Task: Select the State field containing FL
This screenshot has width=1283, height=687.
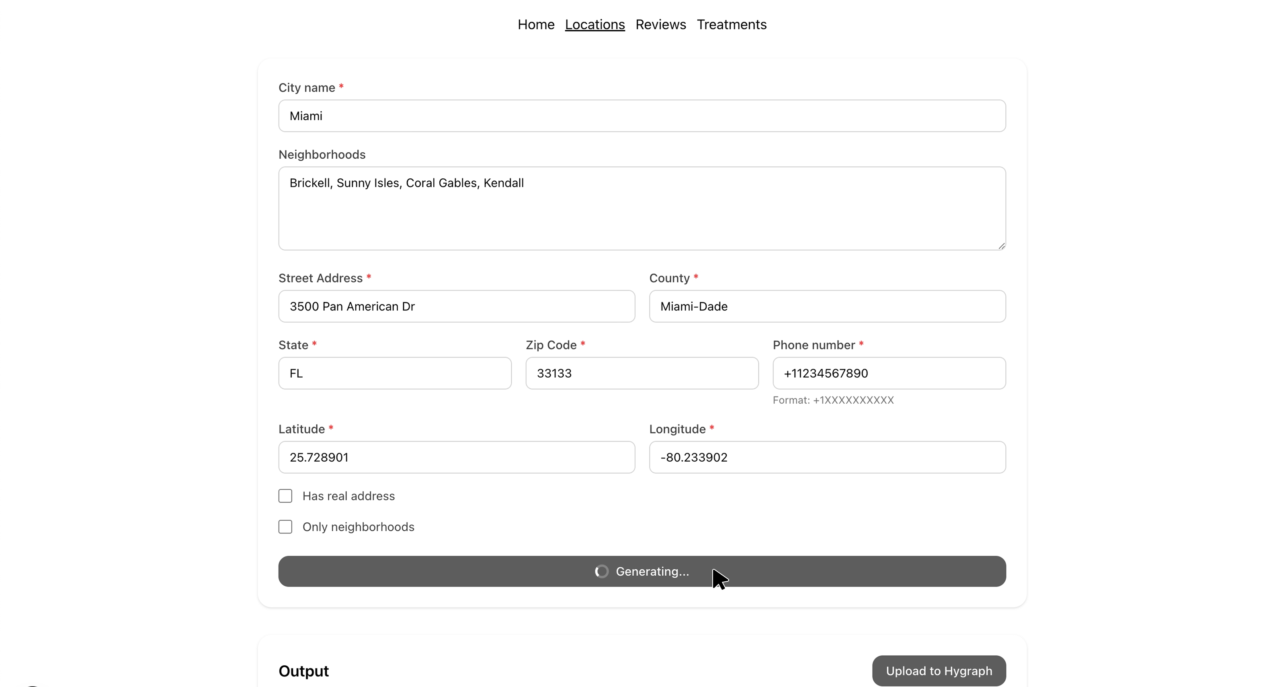Action: (x=394, y=373)
